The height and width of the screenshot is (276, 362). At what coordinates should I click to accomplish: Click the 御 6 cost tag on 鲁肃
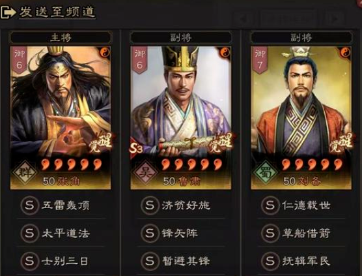coord(139,59)
